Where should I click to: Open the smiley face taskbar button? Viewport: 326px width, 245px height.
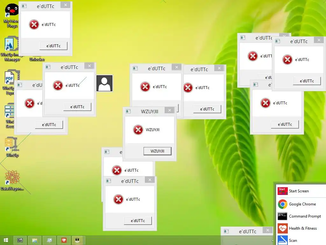pos(78,240)
